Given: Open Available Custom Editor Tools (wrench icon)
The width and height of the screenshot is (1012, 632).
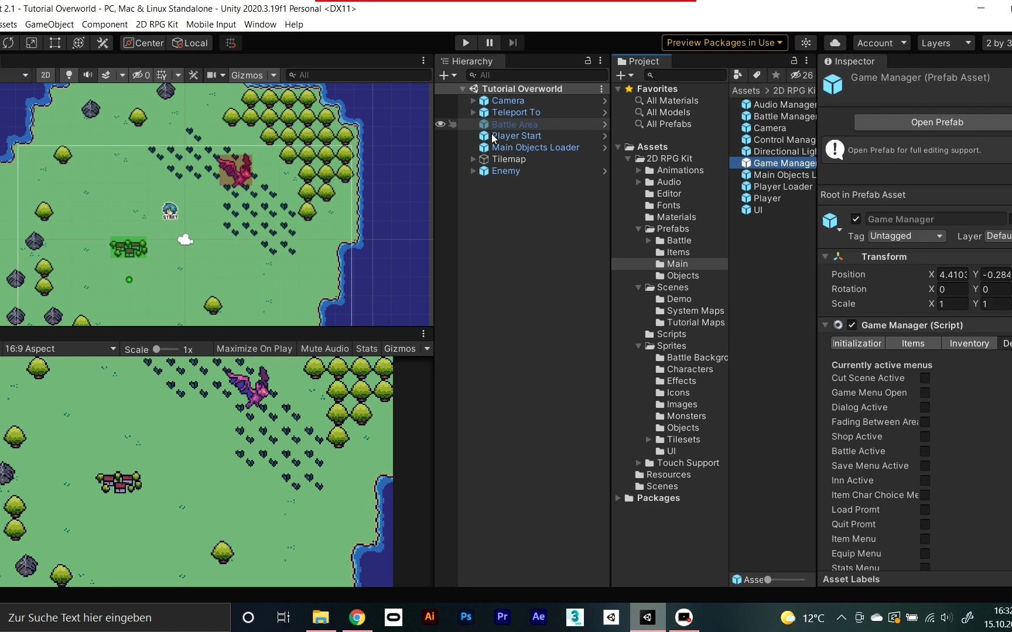Looking at the screenshot, I should pos(102,43).
